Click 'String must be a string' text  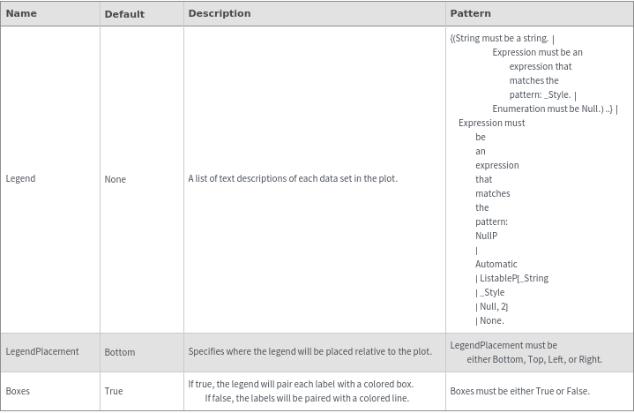(501, 39)
